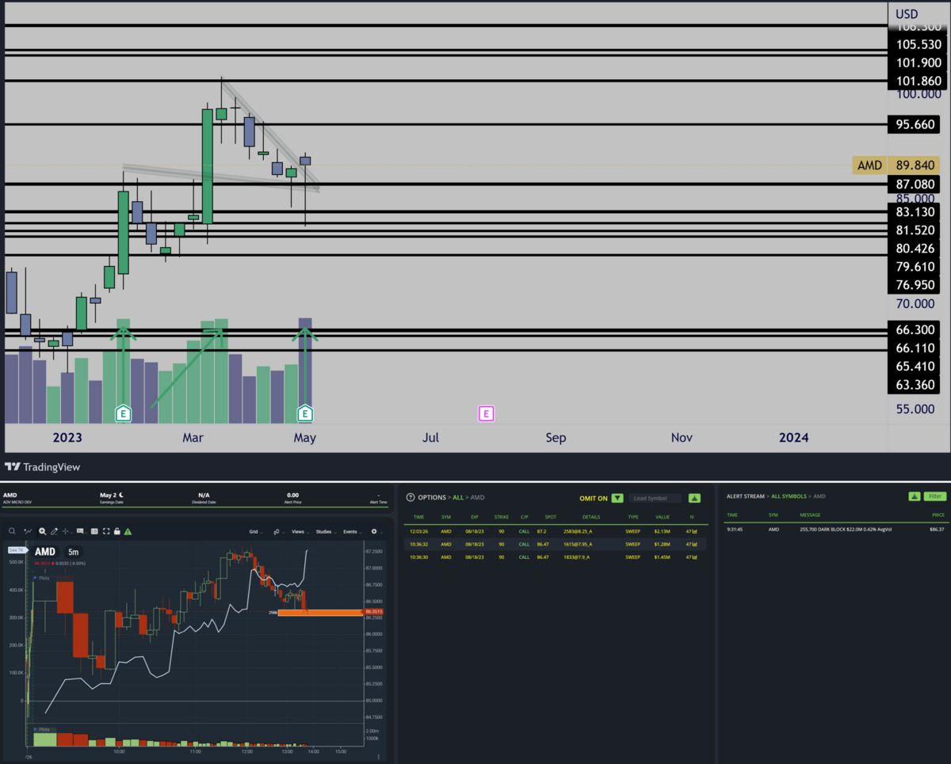Viewport: 951px width, 764px height.
Task: Click the 86.3515 last price tag
Action: (374, 612)
